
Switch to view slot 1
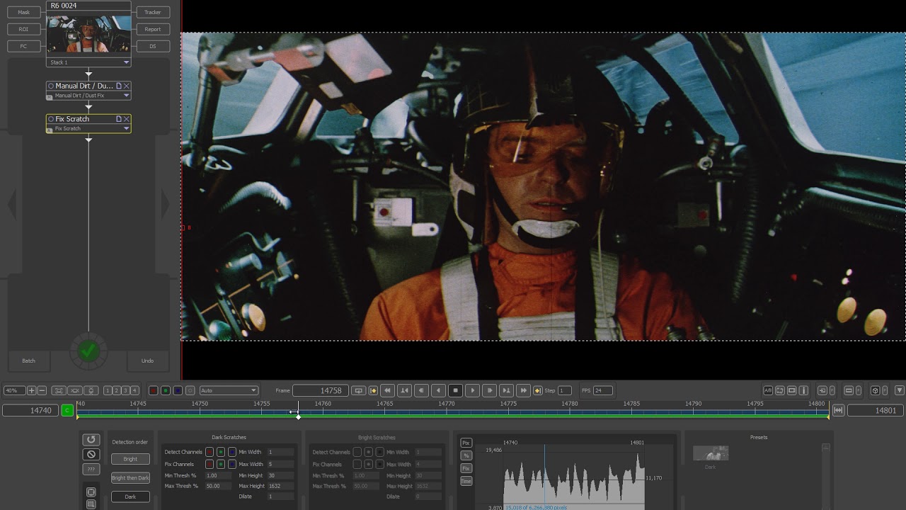pos(108,390)
